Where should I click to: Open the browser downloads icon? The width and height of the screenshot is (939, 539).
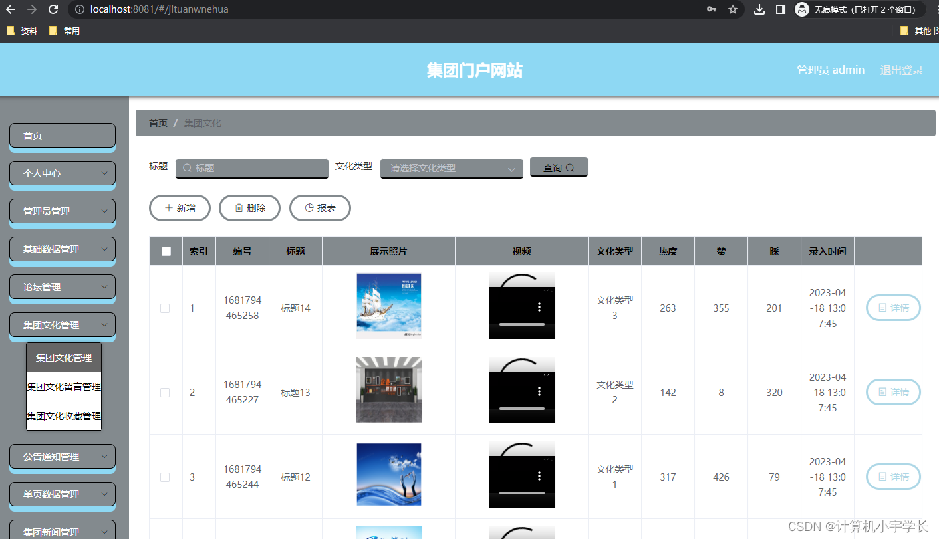[759, 9]
